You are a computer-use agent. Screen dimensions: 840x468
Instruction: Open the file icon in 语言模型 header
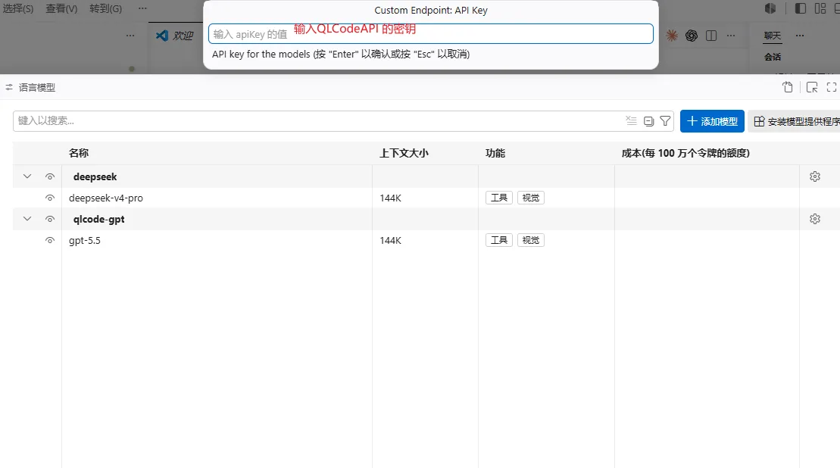[x=788, y=87]
